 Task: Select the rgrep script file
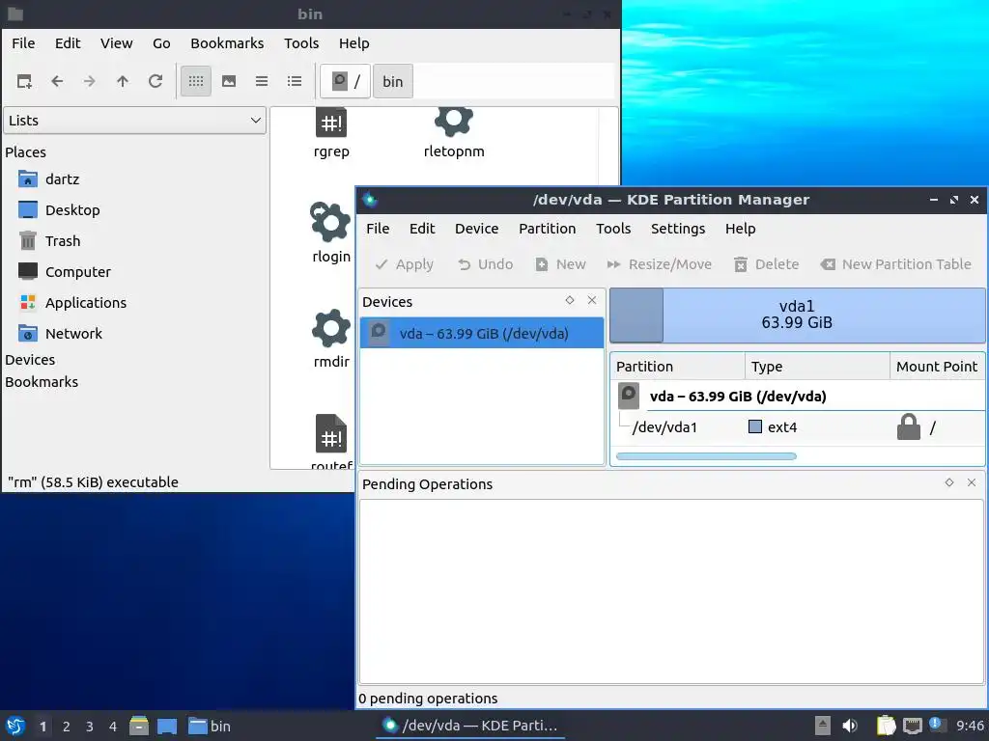[x=331, y=133]
